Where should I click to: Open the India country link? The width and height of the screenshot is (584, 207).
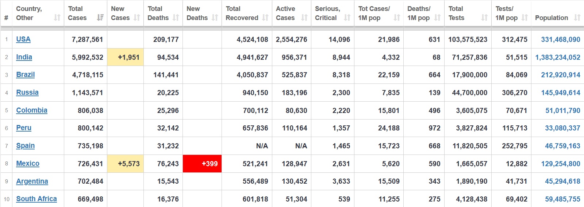pyautogui.click(x=24, y=57)
